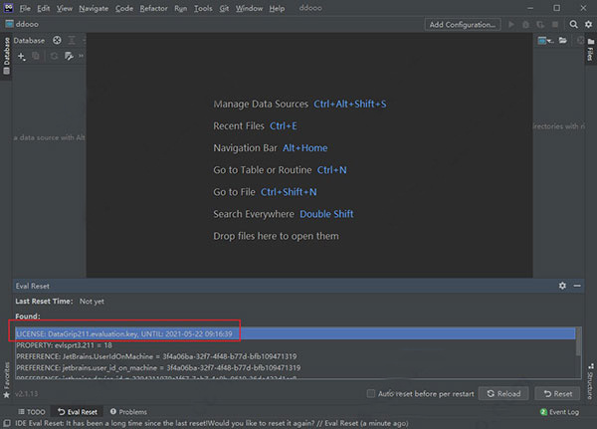Enable Auto reset before per restart
The height and width of the screenshot is (429, 597).
(371, 393)
